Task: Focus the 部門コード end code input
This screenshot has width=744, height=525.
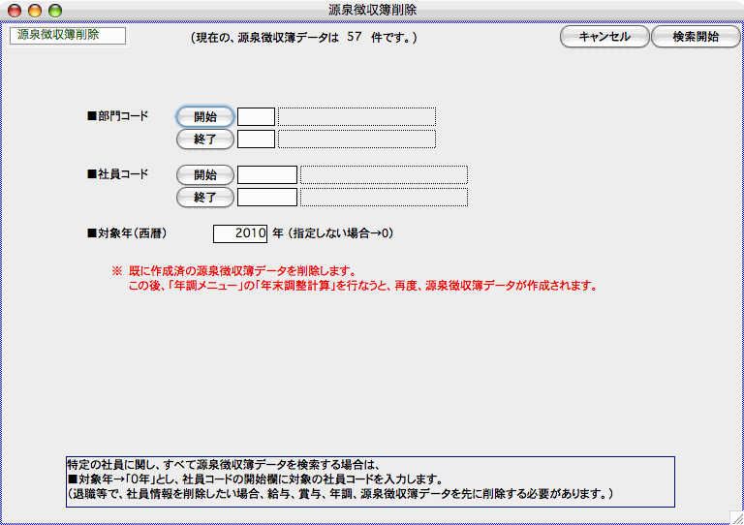Action: tap(256, 139)
